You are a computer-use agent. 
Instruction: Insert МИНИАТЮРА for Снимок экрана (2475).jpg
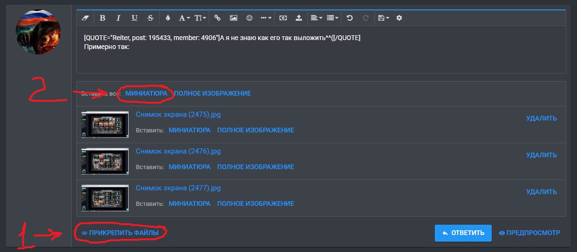click(189, 130)
